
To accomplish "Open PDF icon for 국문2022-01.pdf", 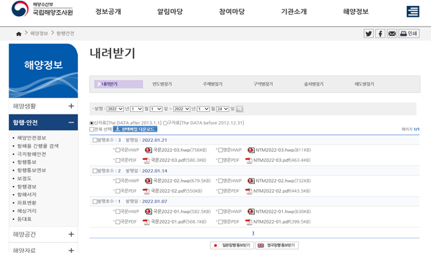I will pos(146,222).
